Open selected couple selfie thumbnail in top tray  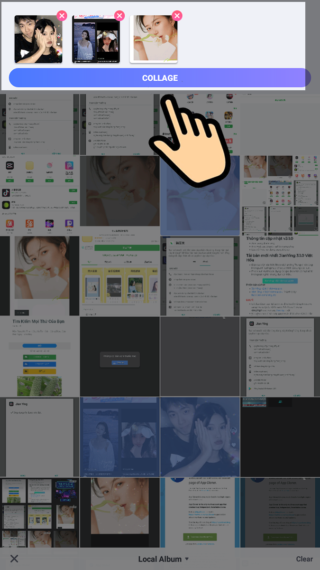point(38,39)
